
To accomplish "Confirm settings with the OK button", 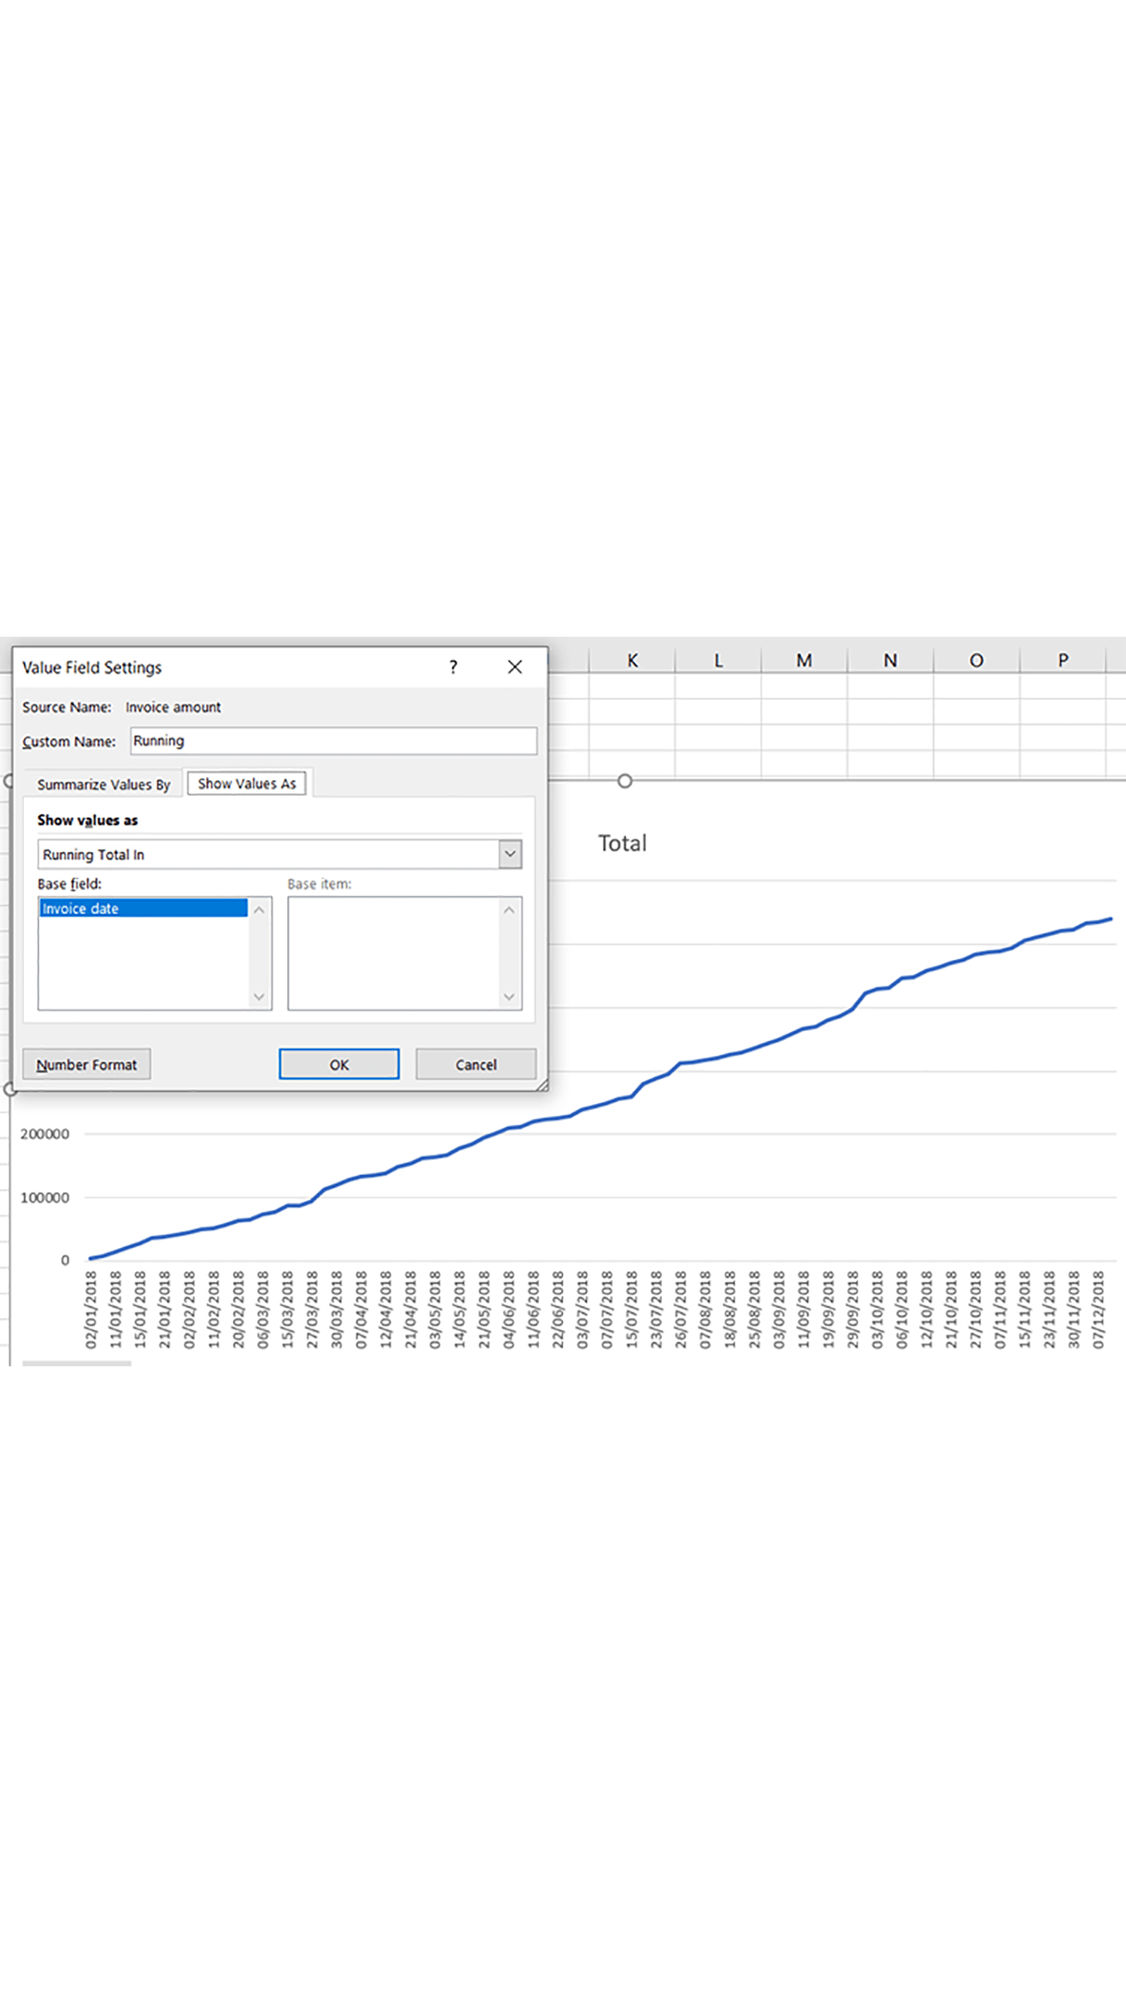I will pyautogui.click(x=339, y=1064).
